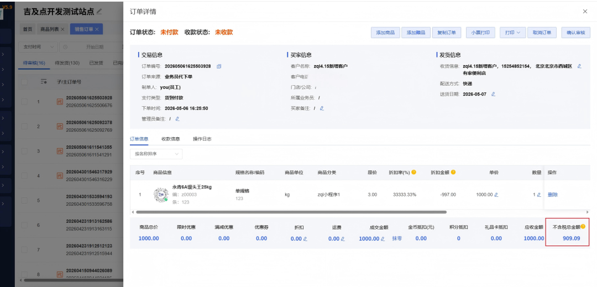
Task: Click order number 202604231913162586 in list
Action: point(89,221)
